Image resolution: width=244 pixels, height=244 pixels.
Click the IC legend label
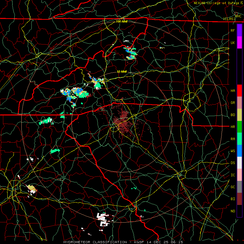[233, 175]
